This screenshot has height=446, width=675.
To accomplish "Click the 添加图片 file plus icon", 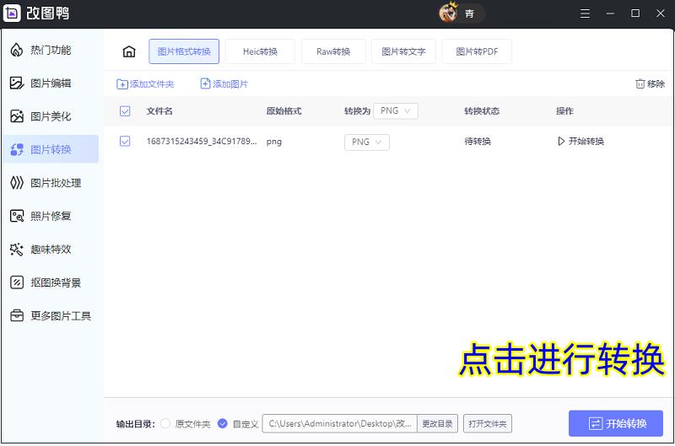I will 205,83.
